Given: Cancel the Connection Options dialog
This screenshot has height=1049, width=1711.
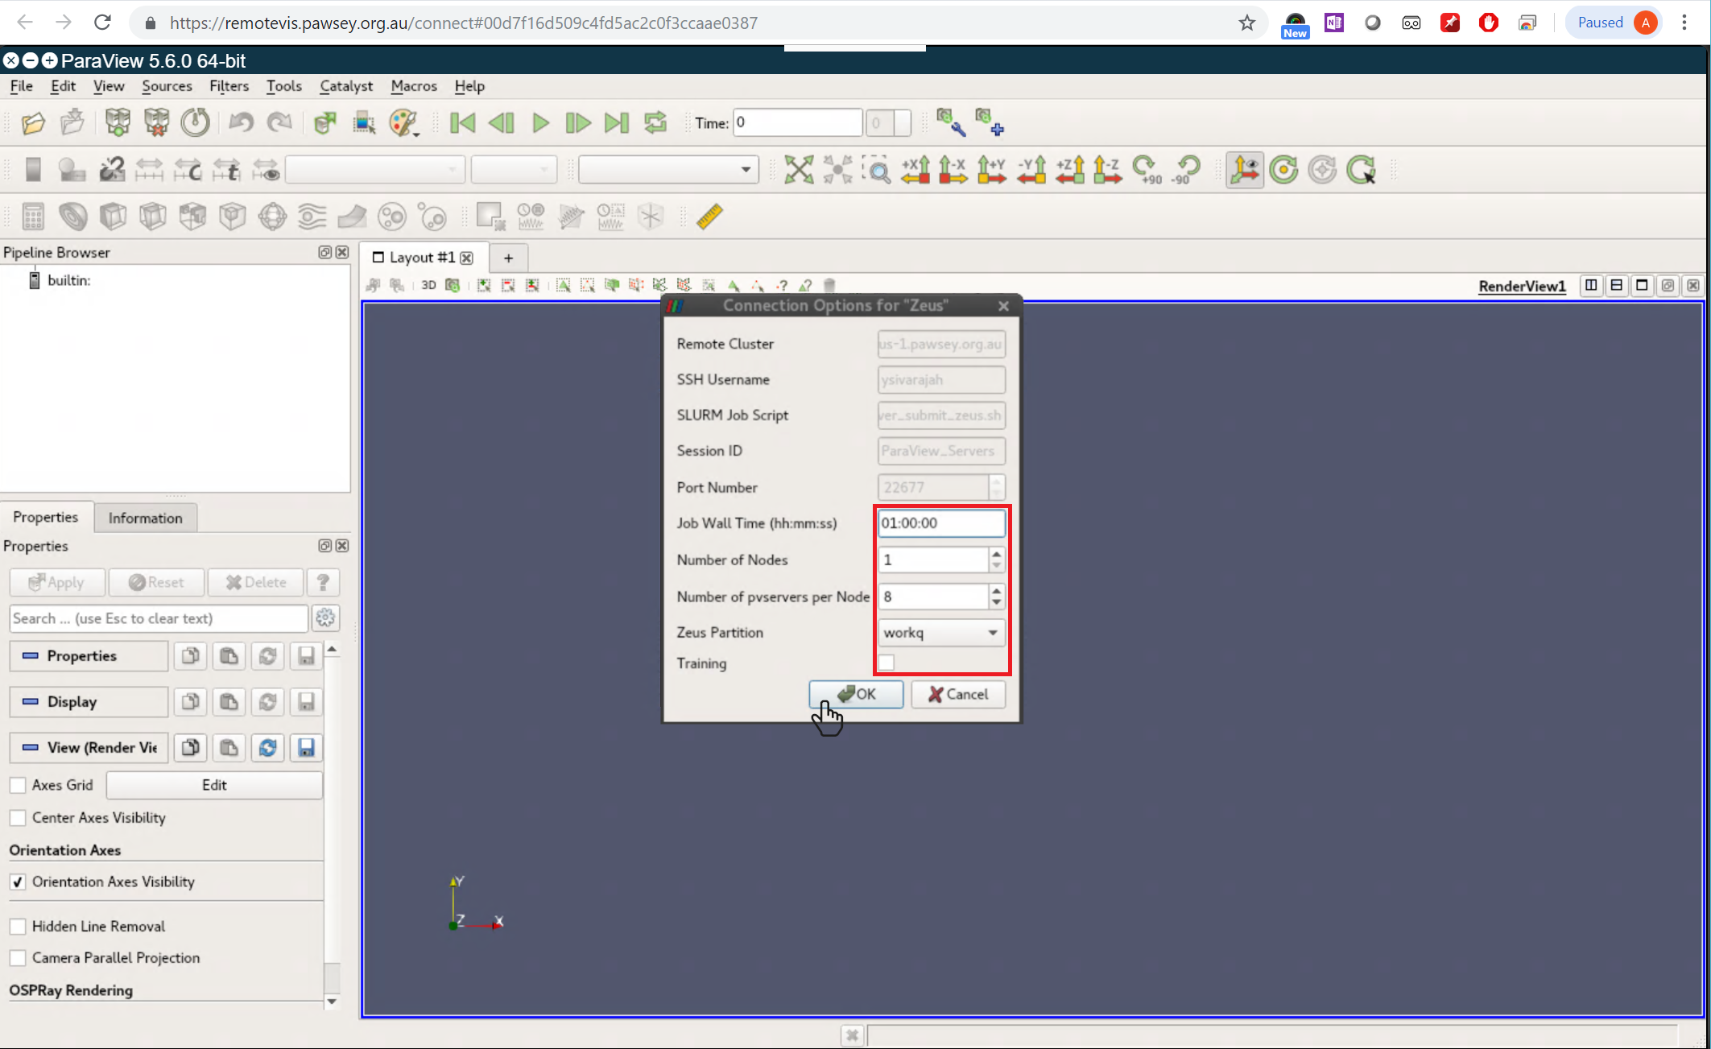Looking at the screenshot, I should point(958,694).
